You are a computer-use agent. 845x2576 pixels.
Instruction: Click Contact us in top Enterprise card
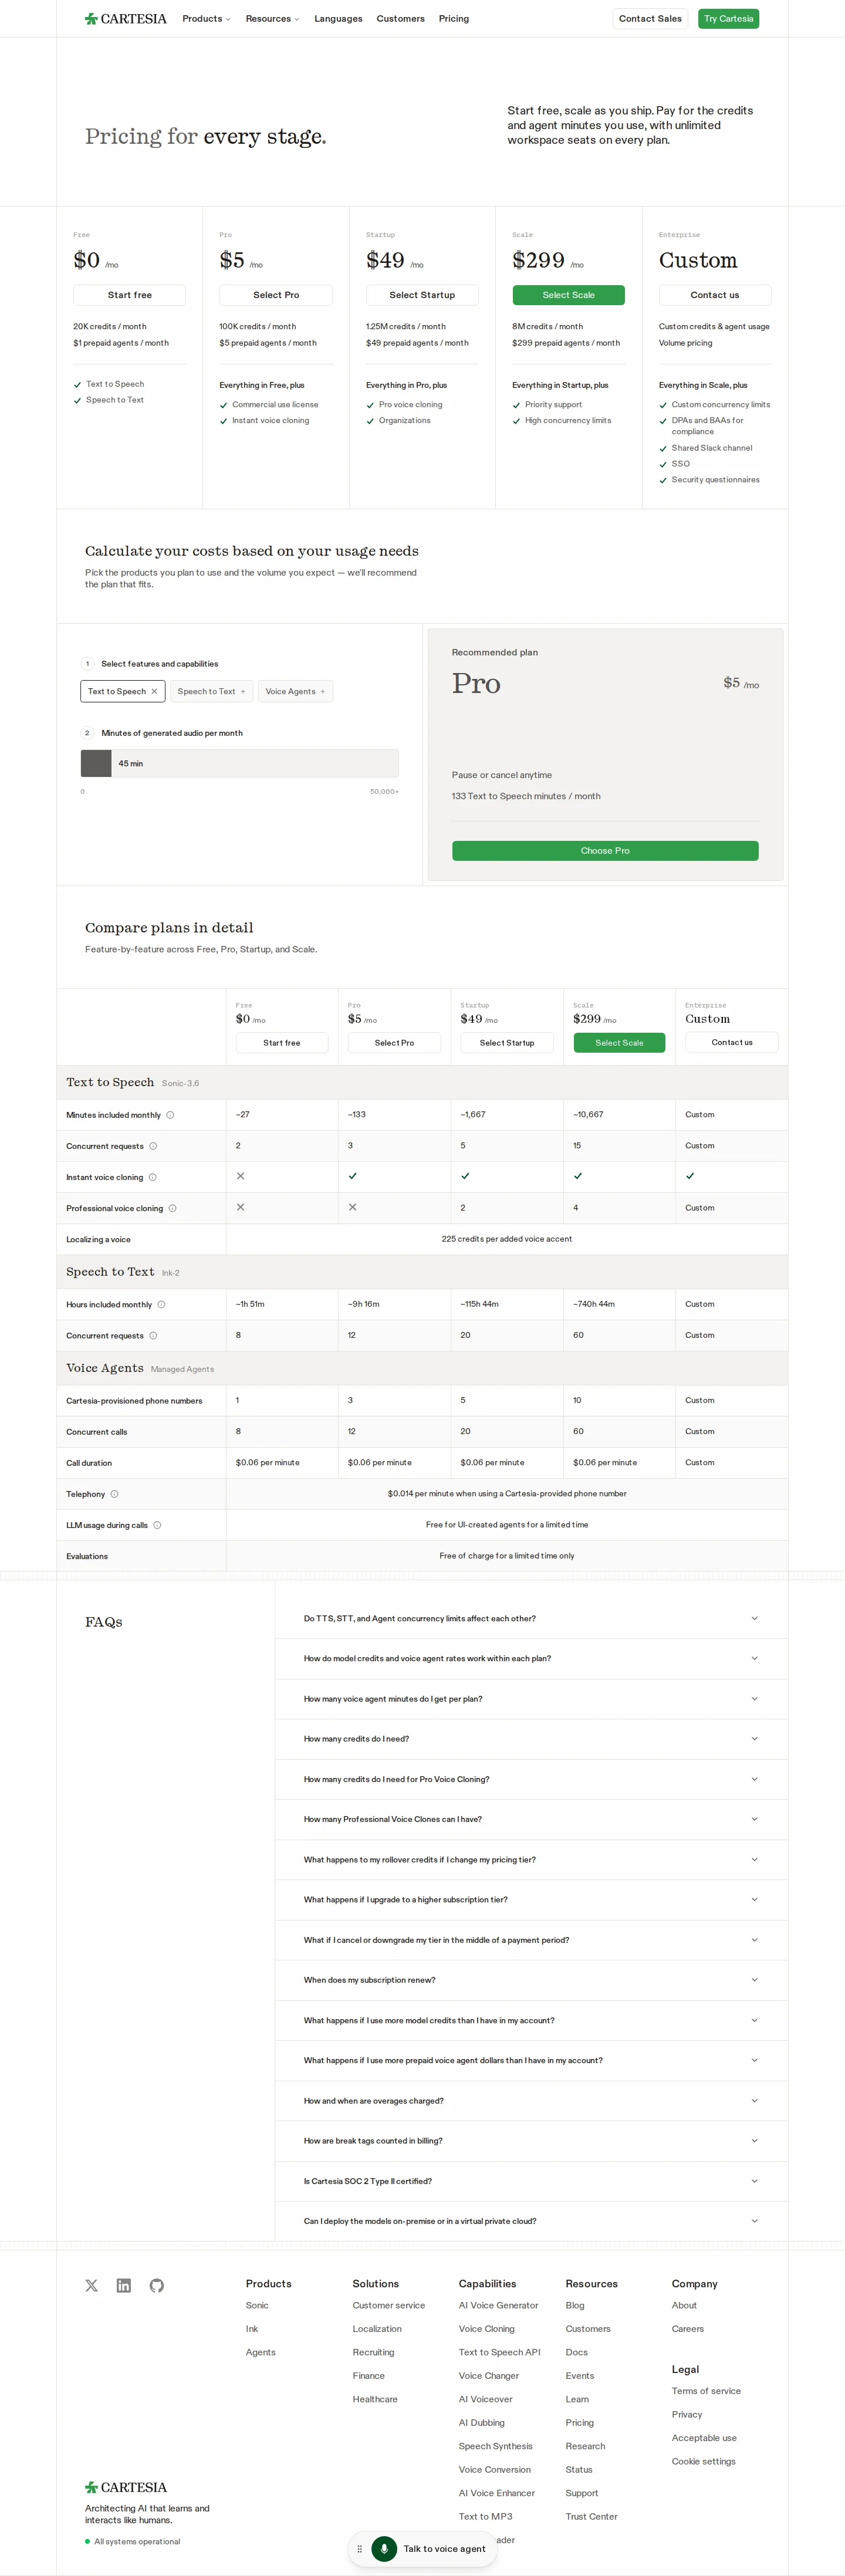coord(715,295)
